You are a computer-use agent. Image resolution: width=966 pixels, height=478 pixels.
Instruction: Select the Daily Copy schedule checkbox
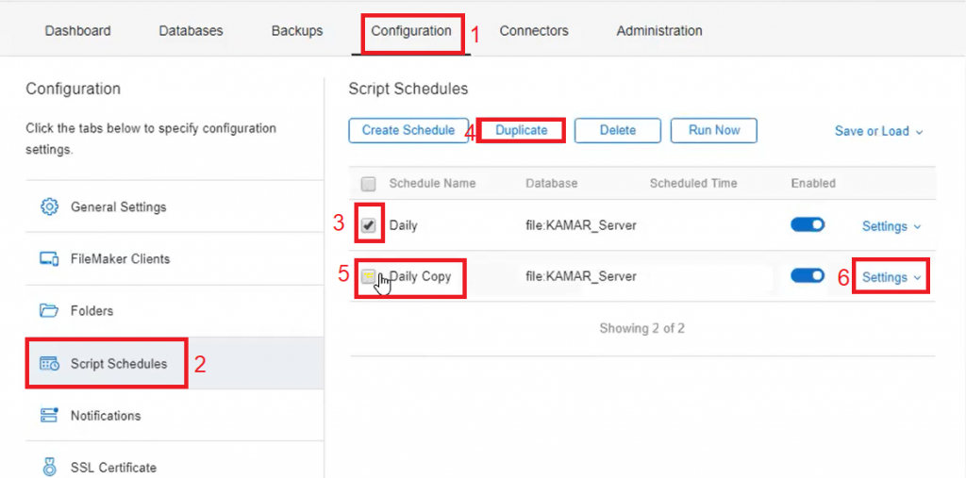(x=369, y=276)
